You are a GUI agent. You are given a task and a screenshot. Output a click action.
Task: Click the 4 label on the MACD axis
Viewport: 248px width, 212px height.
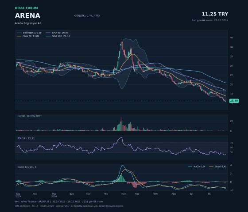231,165
